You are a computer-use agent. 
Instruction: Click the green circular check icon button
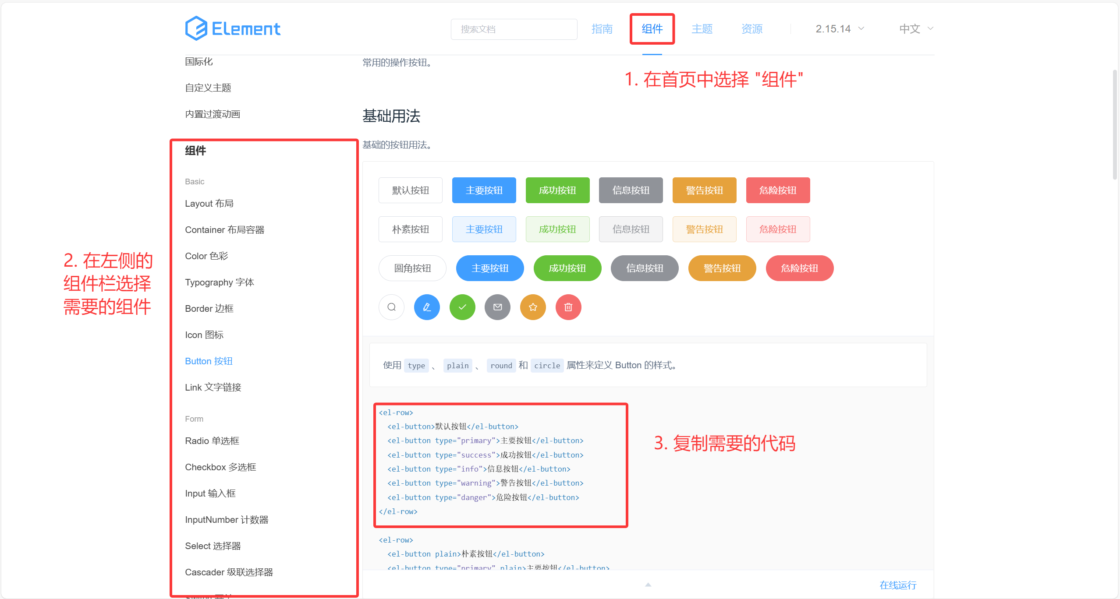point(462,307)
